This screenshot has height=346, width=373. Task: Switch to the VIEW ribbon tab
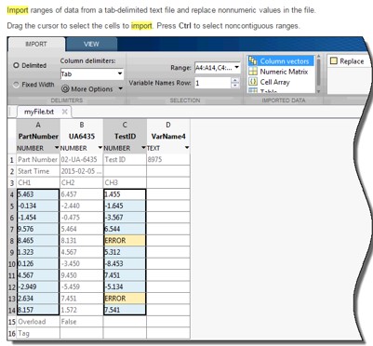(91, 44)
